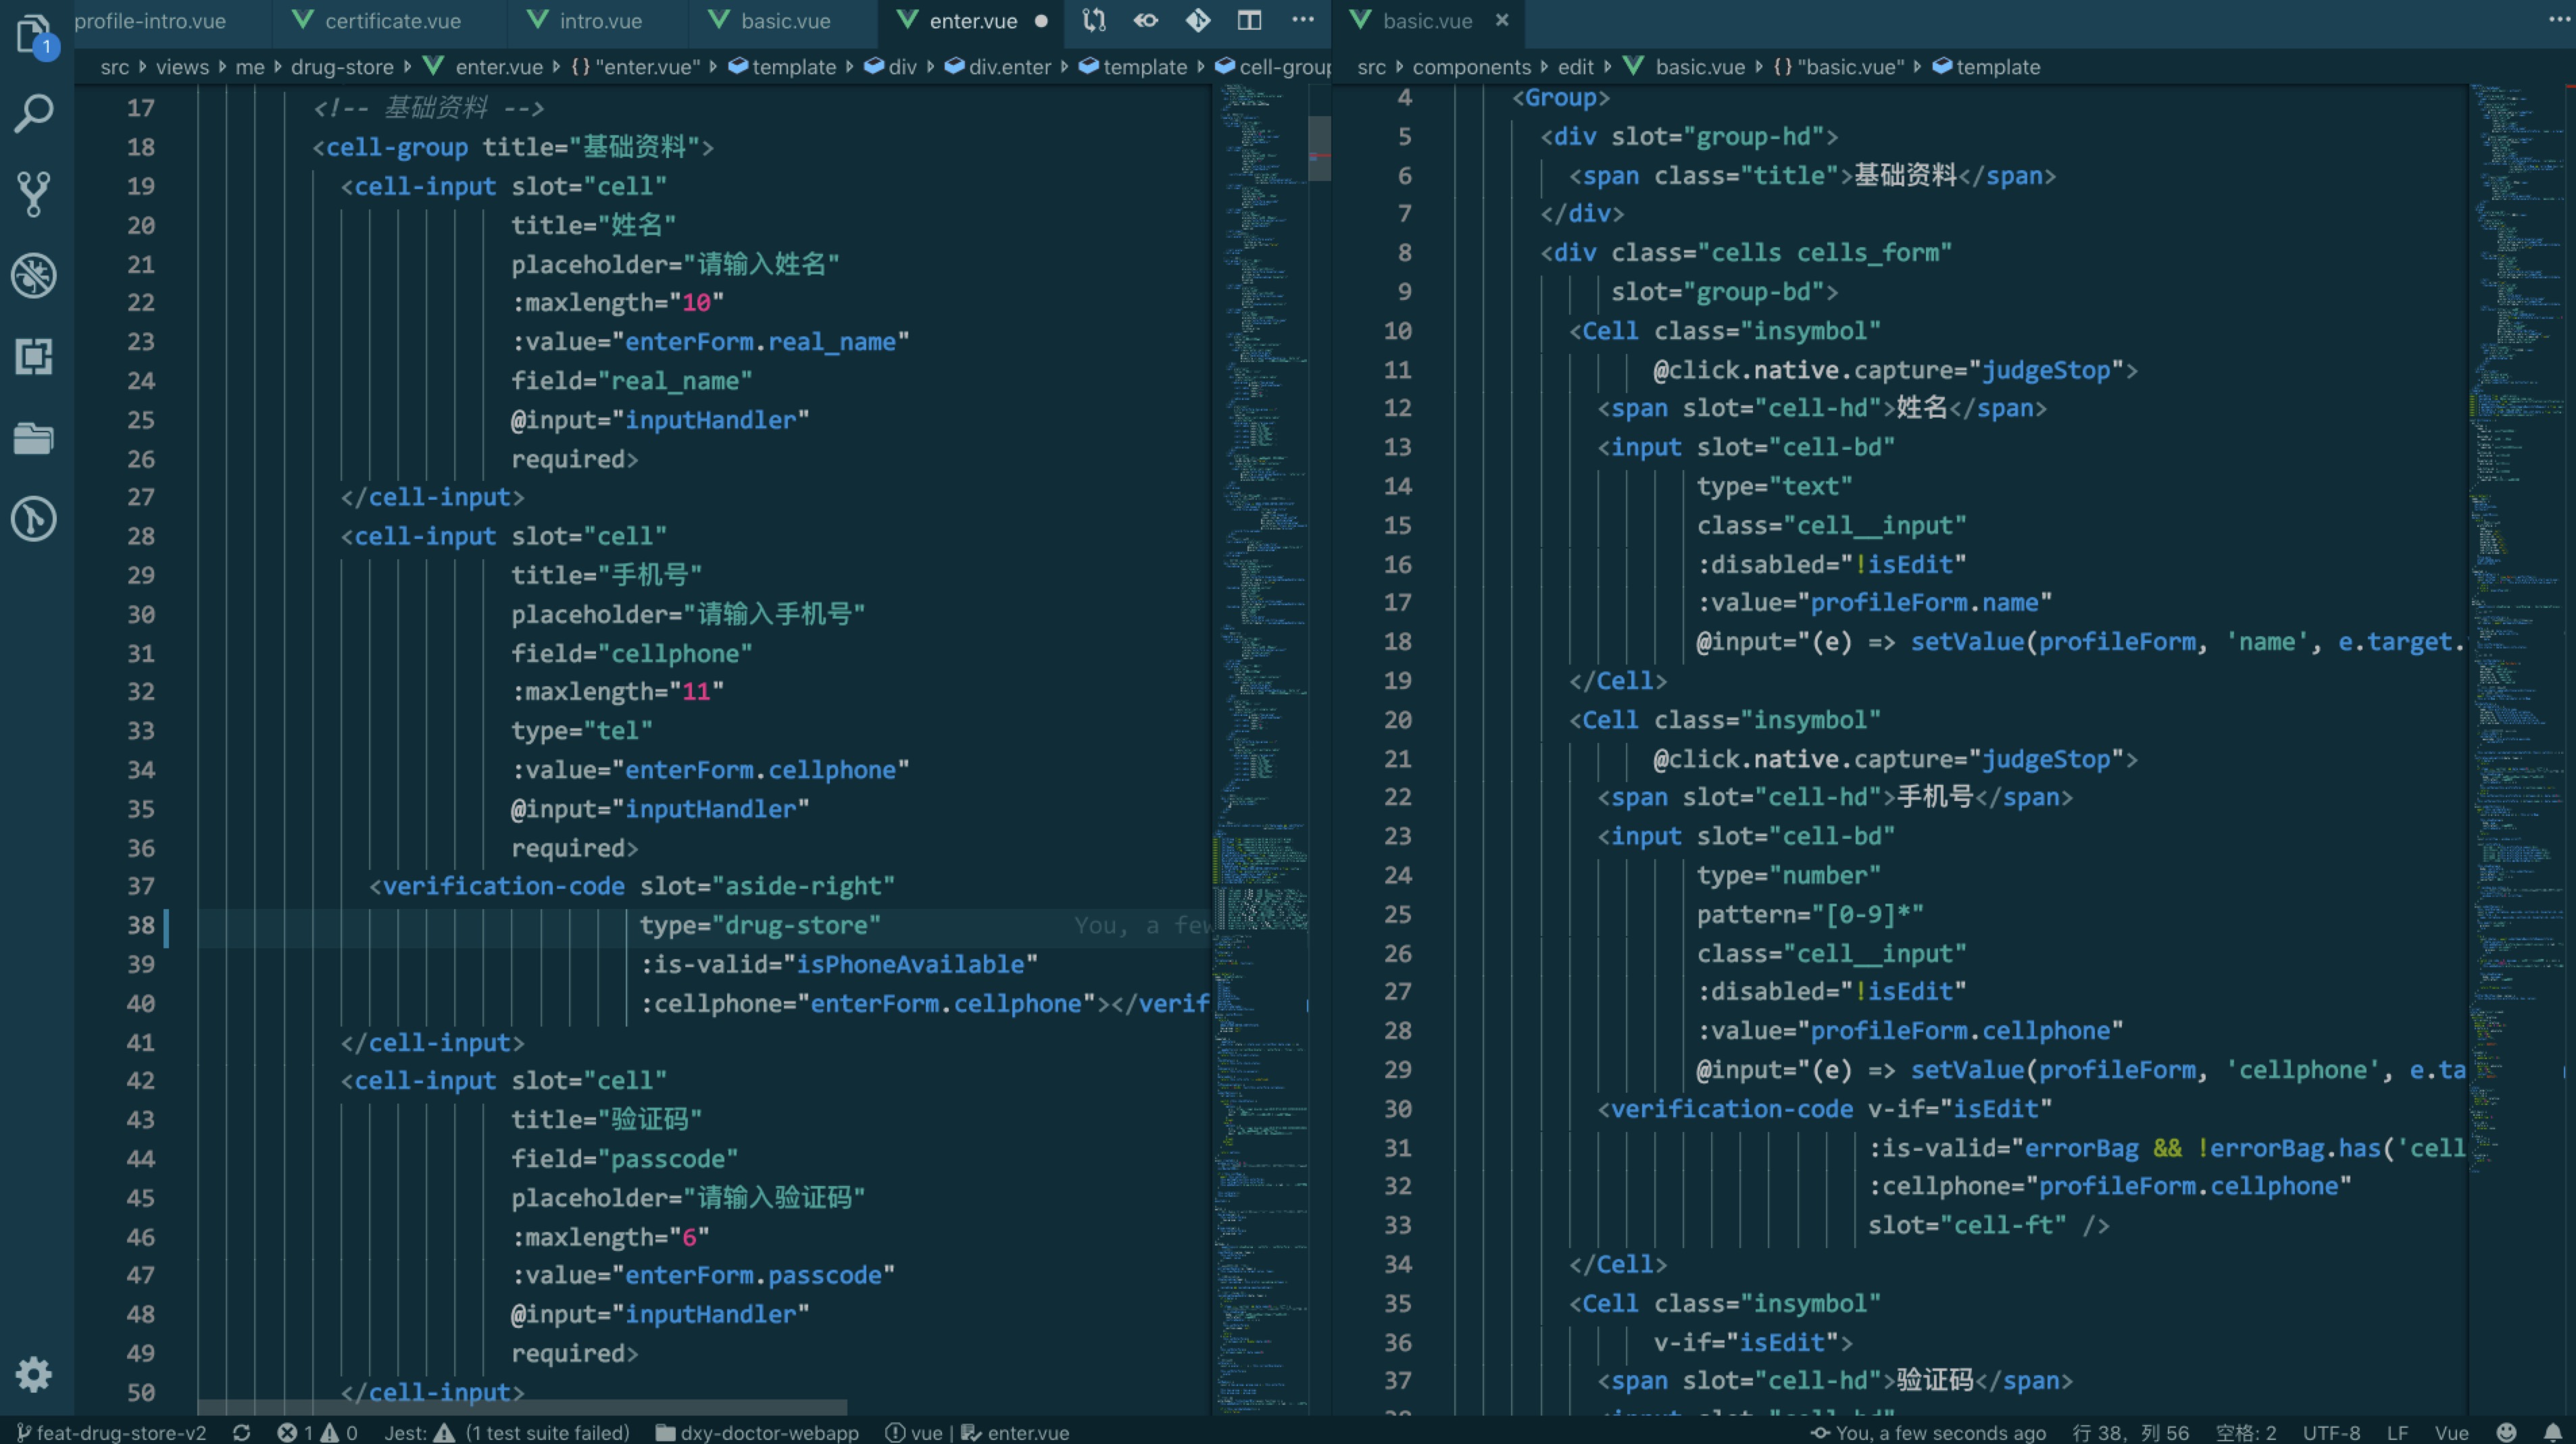Open the Debug view
This screenshot has width=2576, height=1444.
pyautogui.click(x=34, y=276)
